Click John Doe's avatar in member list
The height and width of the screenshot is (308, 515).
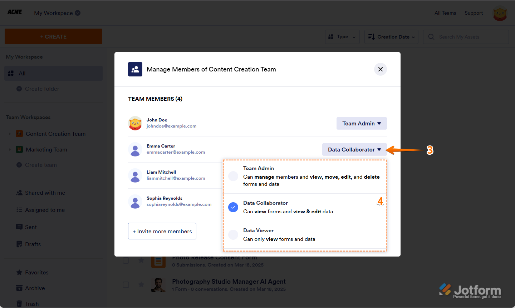pyautogui.click(x=135, y=123)
